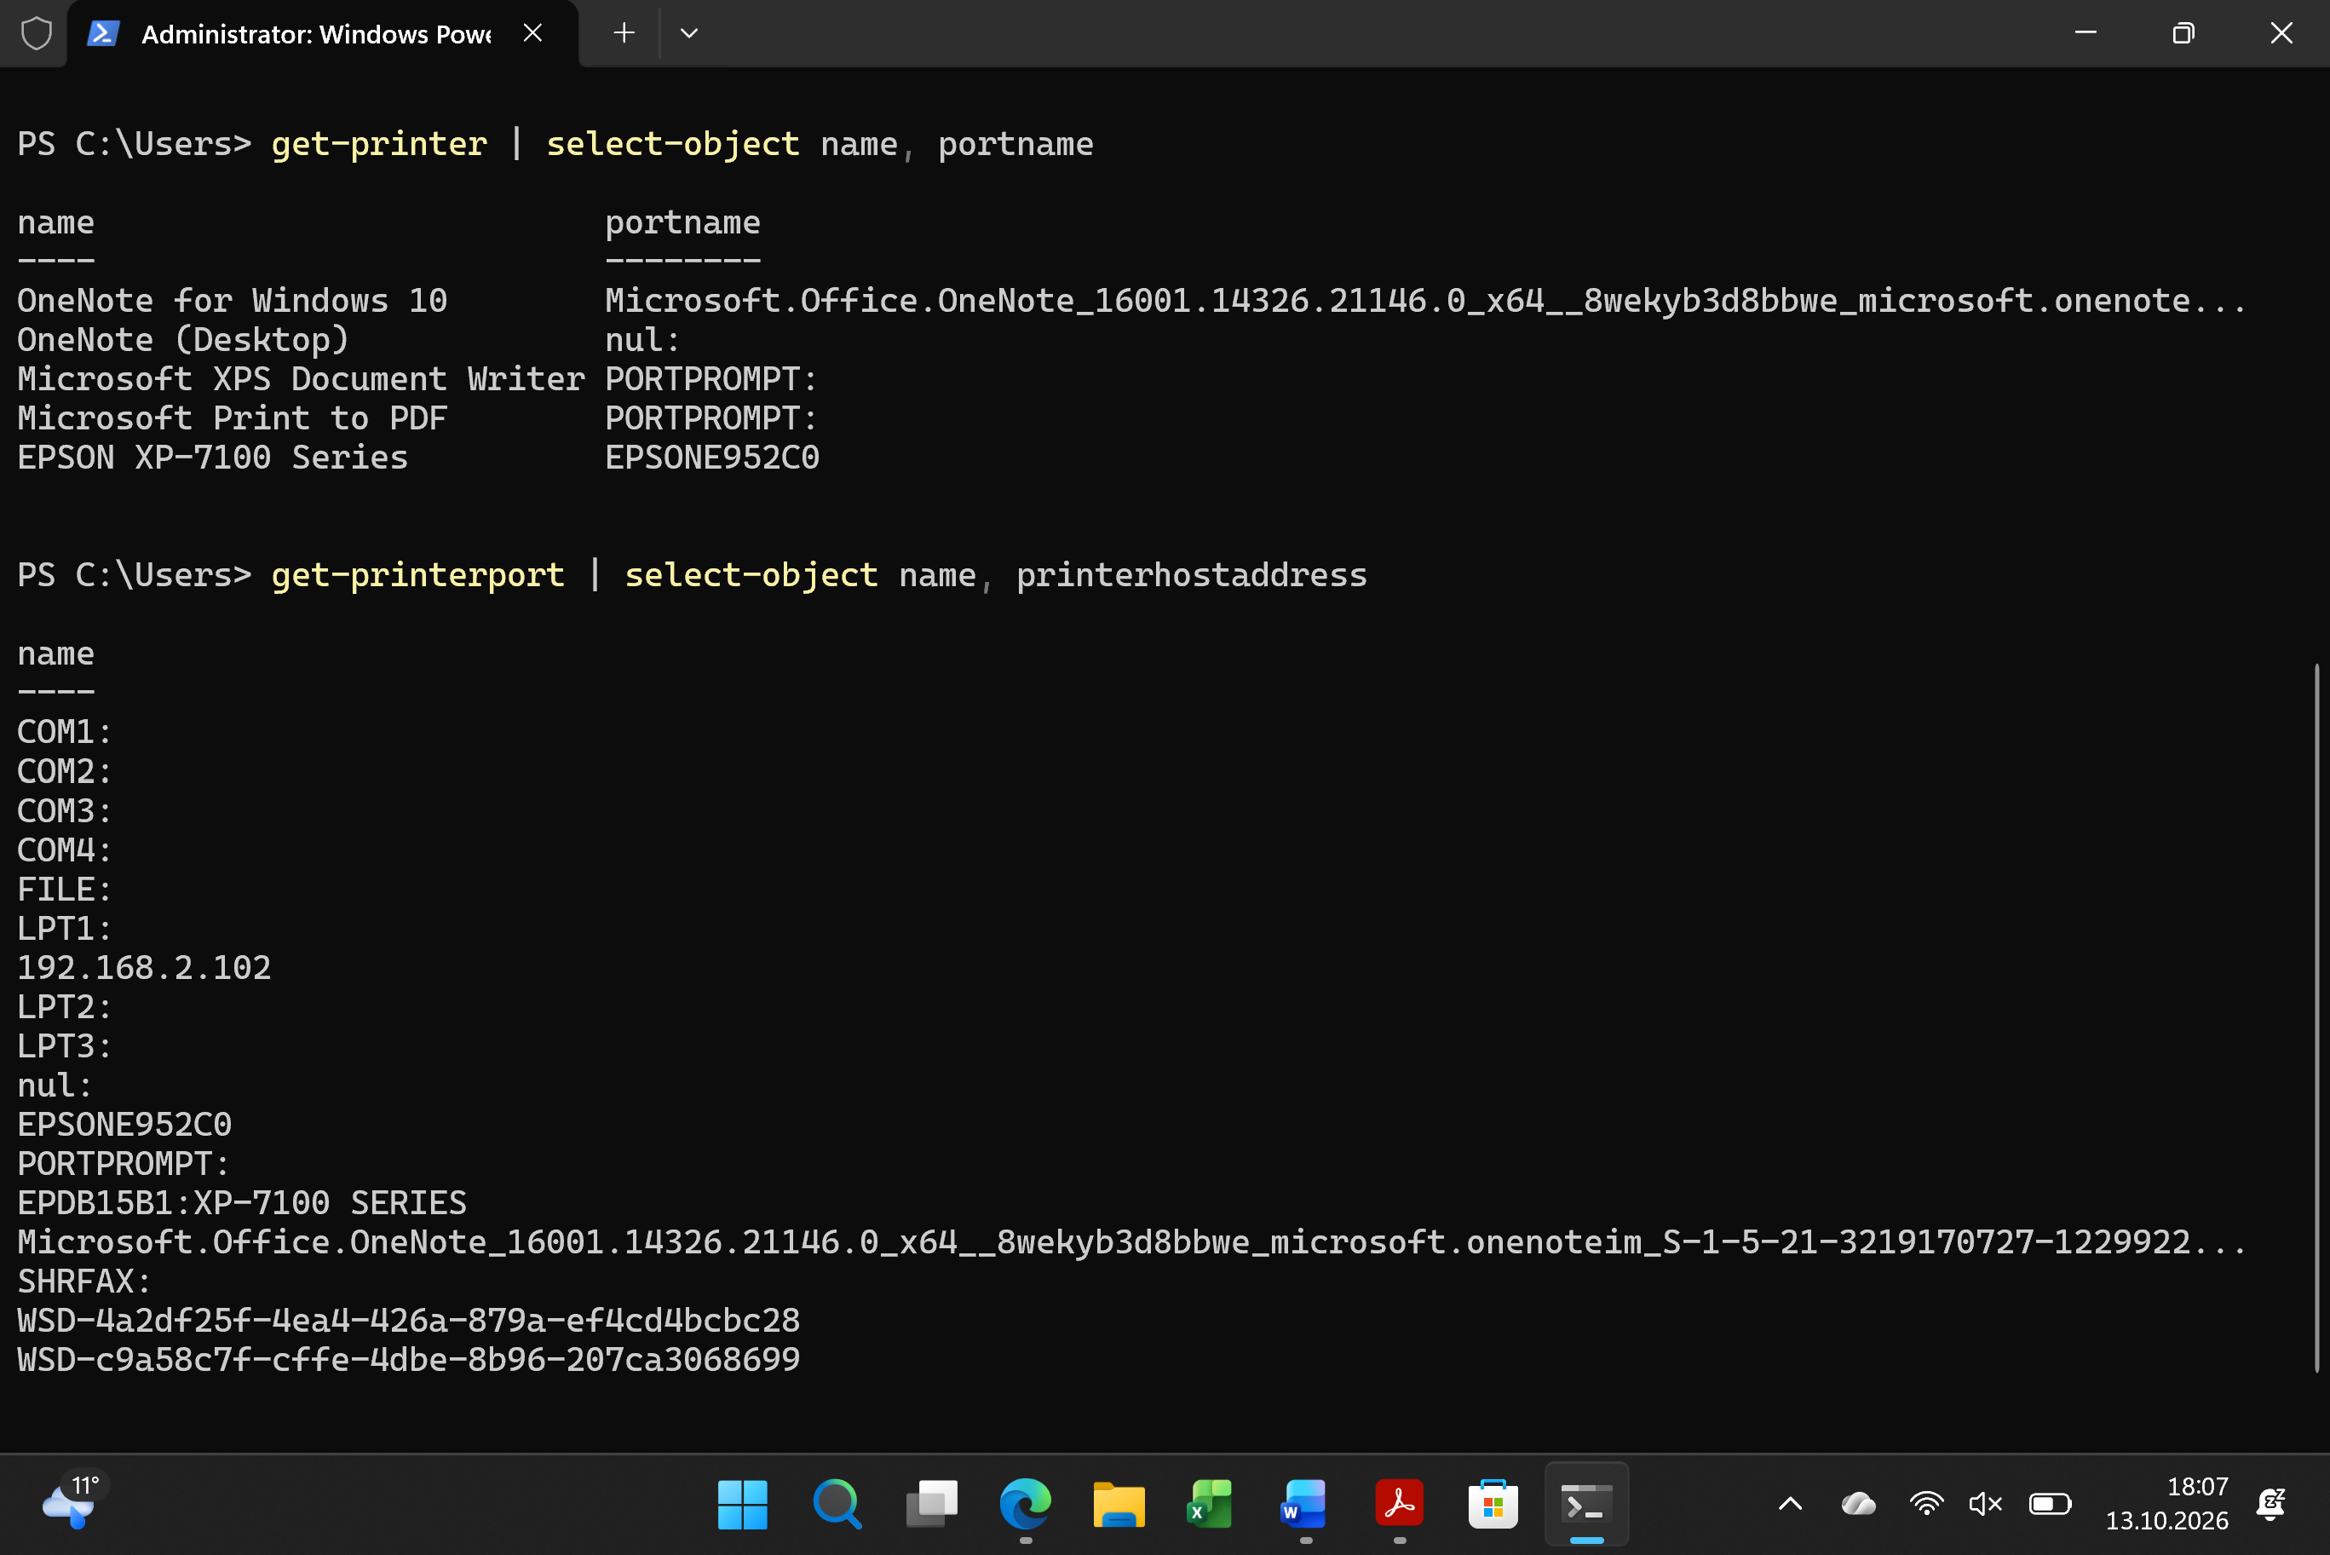The image size is (2330, 1555).
Task: Open Task View from the taskbar
Action: (931, 1505)
